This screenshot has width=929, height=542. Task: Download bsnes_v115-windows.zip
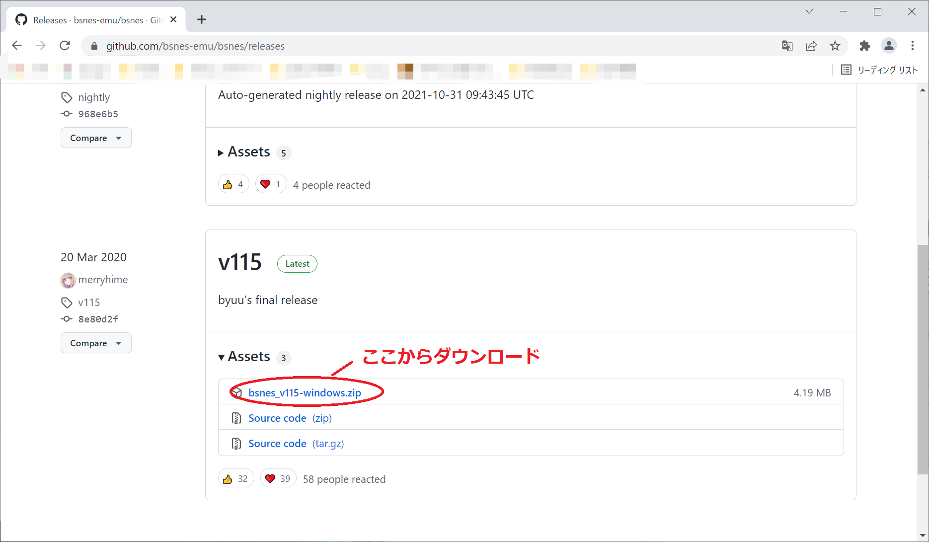tap(305, 393)
